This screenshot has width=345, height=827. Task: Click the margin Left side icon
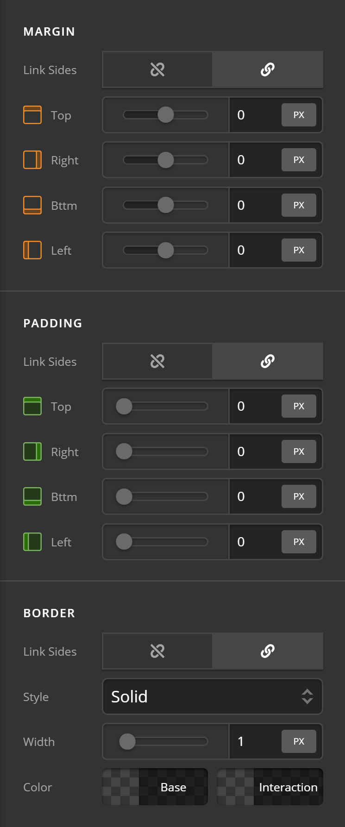[x=32, y=250]
